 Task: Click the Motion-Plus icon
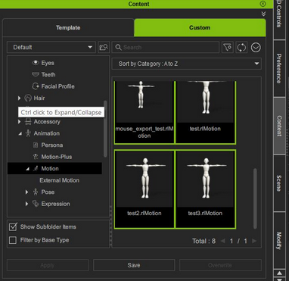tap(36, 157)
